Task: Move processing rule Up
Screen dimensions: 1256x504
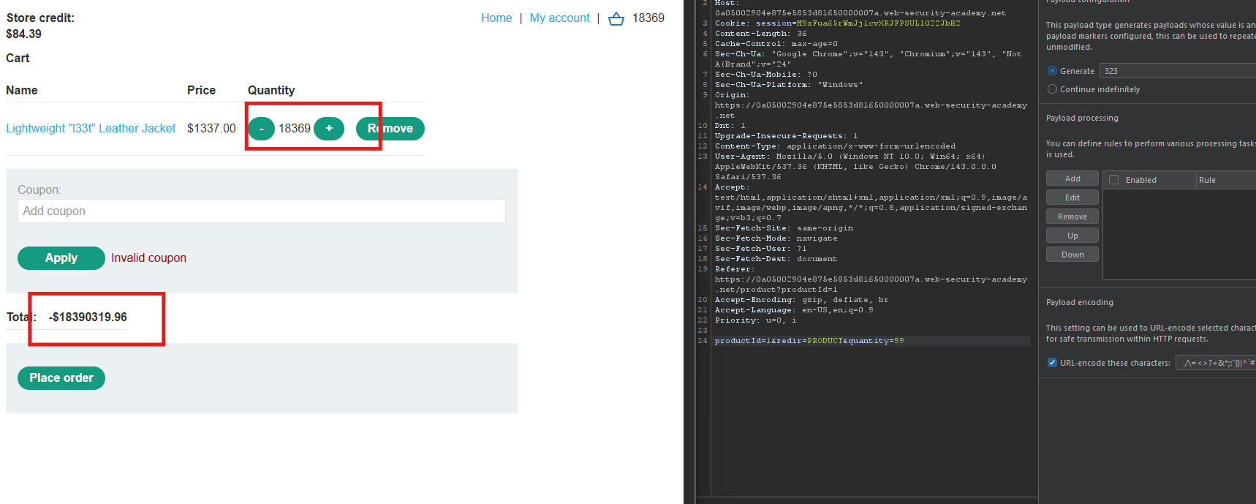Action: 1072,236
